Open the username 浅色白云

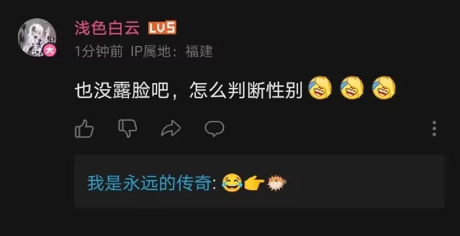coord(107,28)
